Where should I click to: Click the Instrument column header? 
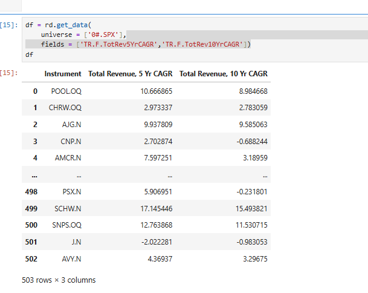[63, 74]
